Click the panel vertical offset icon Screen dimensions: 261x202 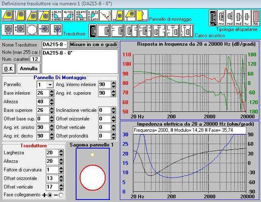click(x=130, y=16)
